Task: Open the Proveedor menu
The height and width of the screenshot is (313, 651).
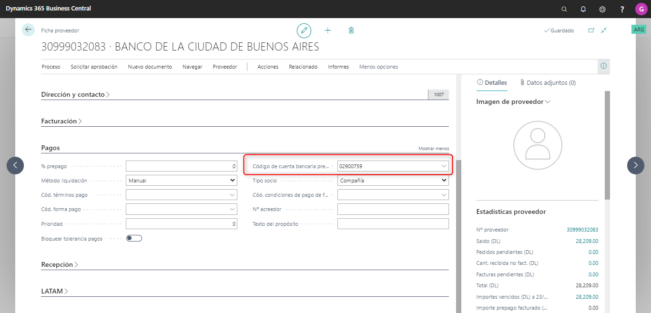Action: pyautogui.click(x=224, y=67)
